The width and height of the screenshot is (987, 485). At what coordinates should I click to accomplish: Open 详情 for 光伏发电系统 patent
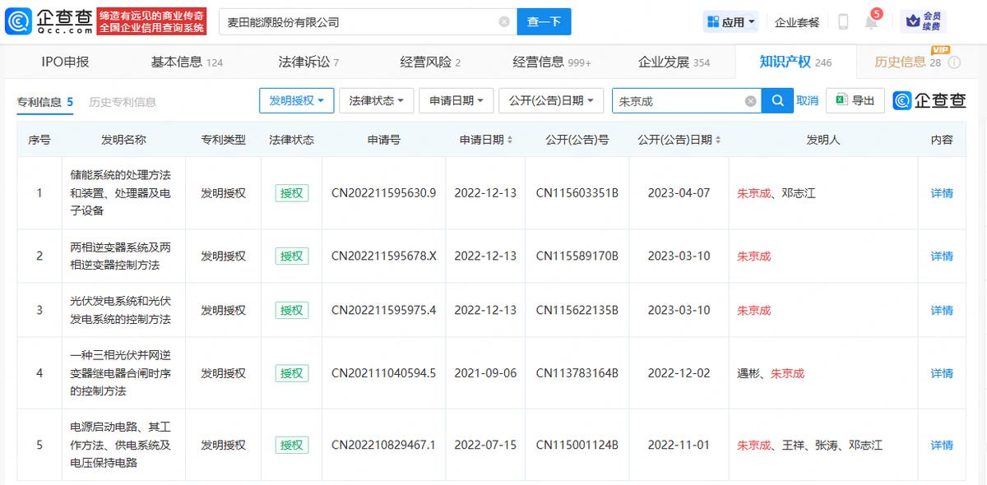click(x=942, y=310)
